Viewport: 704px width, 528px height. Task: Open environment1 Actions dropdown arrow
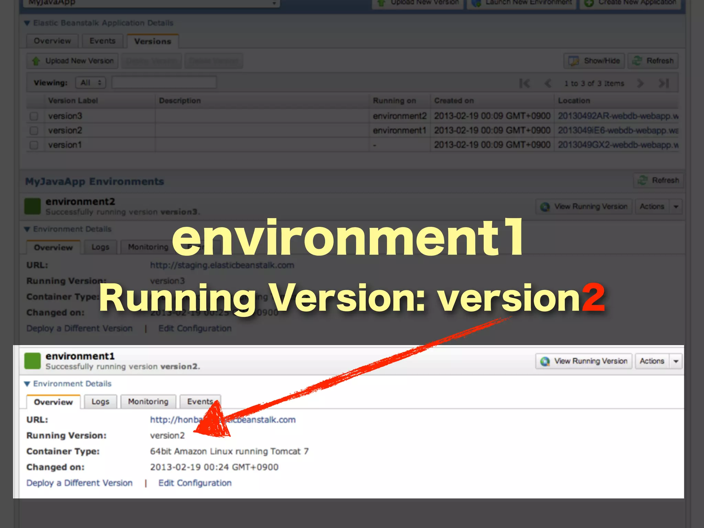click(676, 361)
